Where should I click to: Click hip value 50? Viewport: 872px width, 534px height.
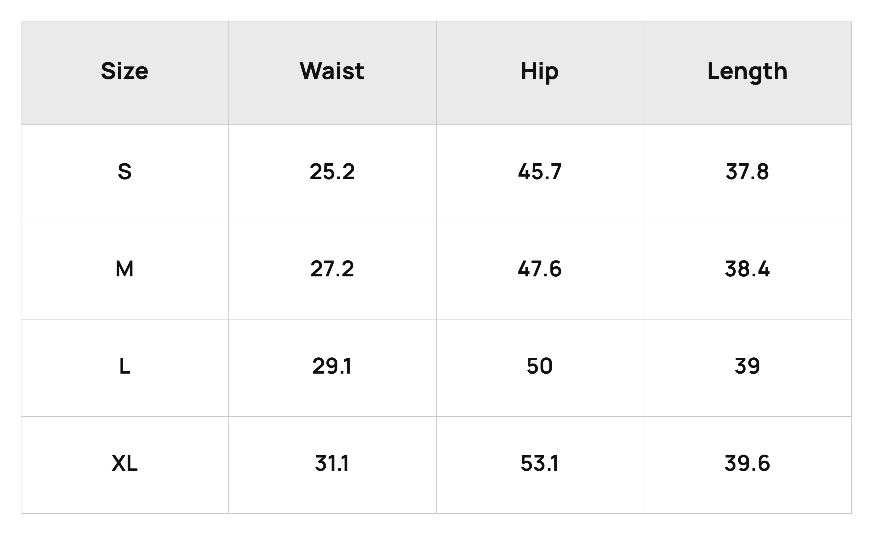click(x=540, y=366)
